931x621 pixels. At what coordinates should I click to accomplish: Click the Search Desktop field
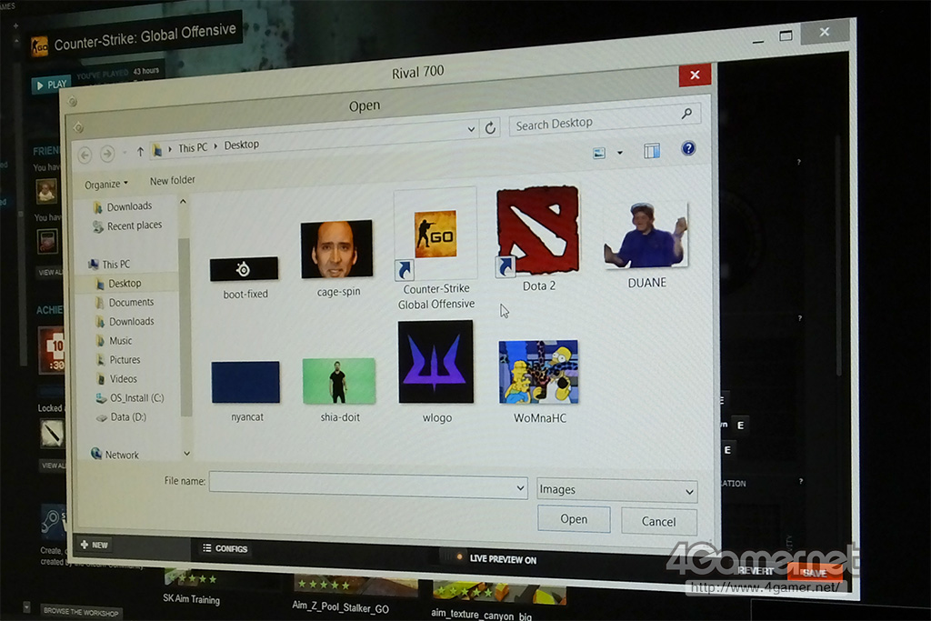point(605,120)
